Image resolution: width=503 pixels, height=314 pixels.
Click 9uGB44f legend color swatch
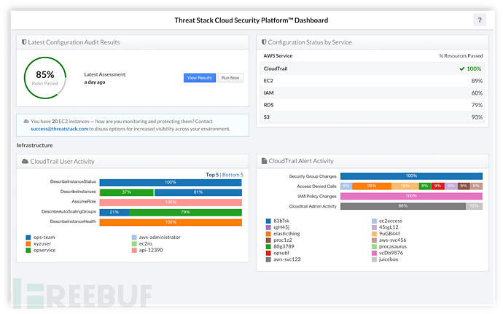[374, 234]
